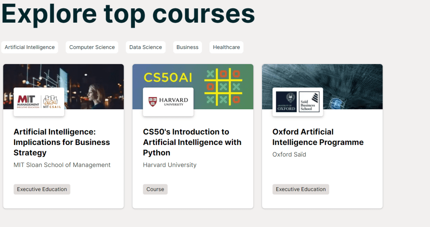Viewport: 430px width, 227px height.
Task: Click the MIT Sloan School of Management text
Action: [62, 165]
